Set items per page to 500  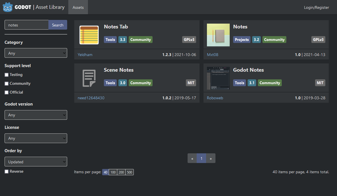130,172
